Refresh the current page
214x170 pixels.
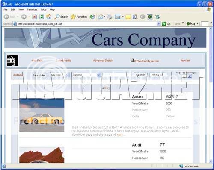point(42,17)
